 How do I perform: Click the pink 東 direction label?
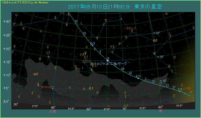click(160, 111)
